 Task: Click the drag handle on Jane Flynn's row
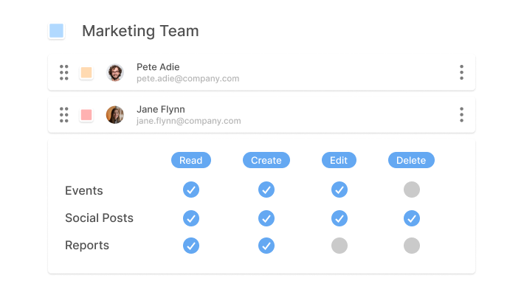coord(63,114)
